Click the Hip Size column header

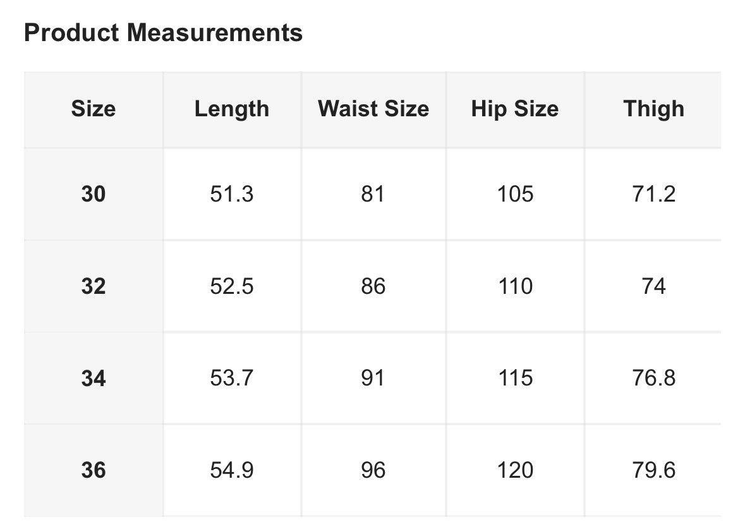tap(515, 109)
